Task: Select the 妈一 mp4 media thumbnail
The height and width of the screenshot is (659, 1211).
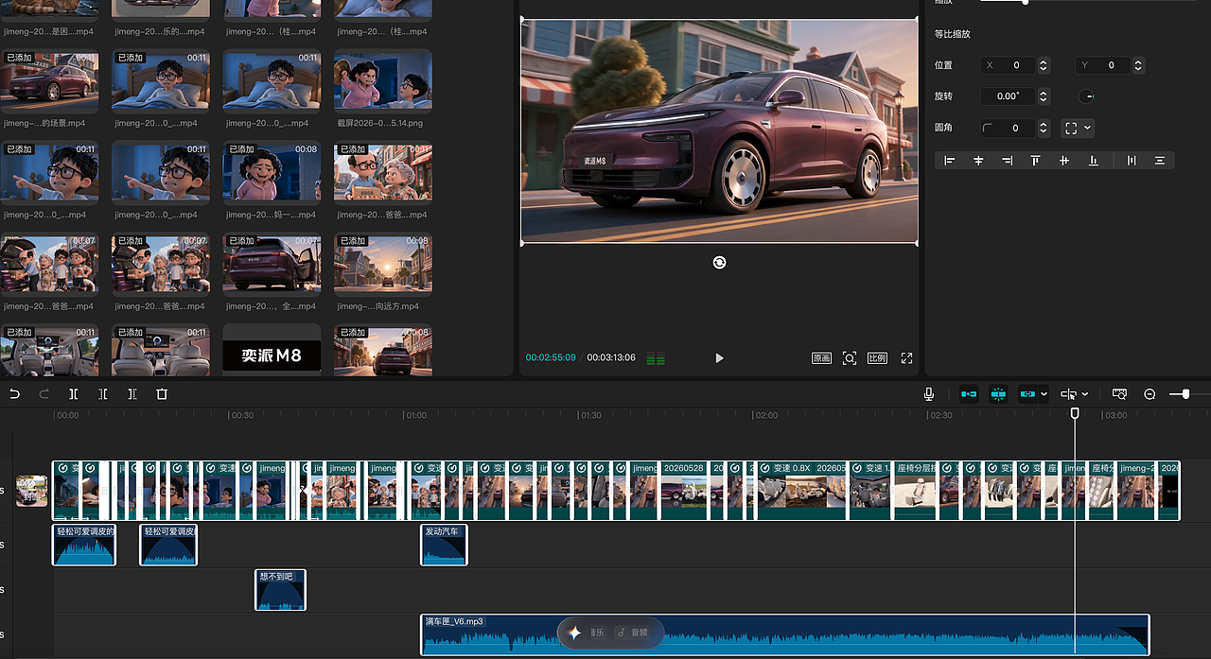Action: pyautogui.click(x=272, y=173)
